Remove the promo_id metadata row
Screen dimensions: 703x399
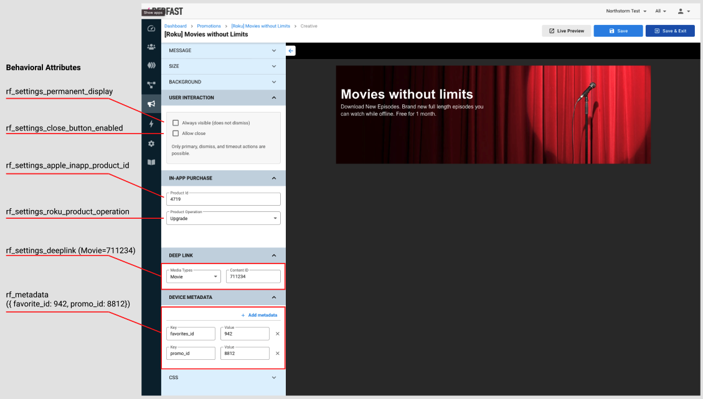coord(278,354)
